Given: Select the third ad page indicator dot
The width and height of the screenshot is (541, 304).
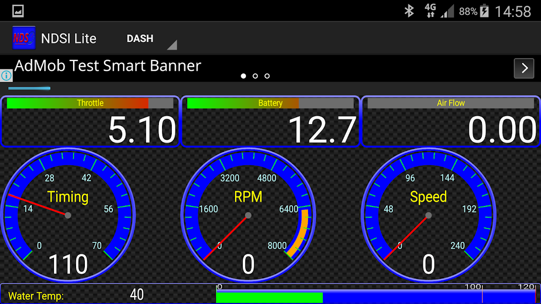Looking at the screenshot, I should coord(267,76).
